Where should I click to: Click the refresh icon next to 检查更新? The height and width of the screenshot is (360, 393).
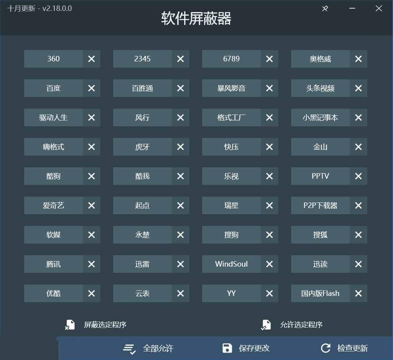click(326, 348)
